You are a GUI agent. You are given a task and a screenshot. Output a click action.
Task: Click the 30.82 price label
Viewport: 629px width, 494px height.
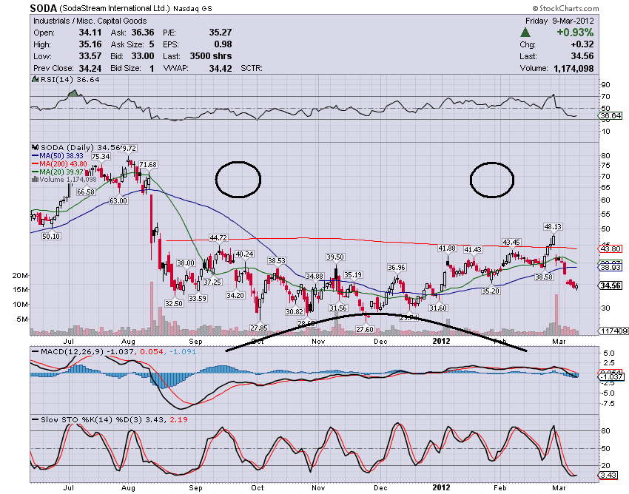tap(295, 311)
